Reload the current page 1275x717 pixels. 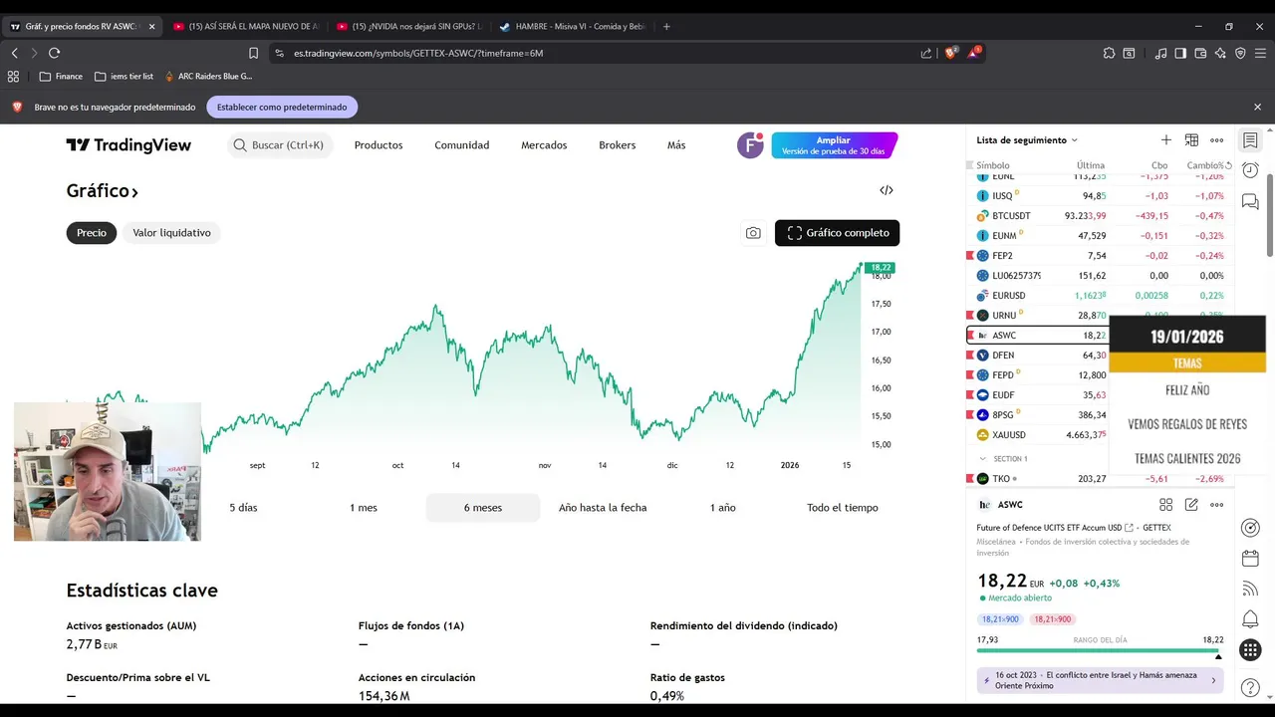(54, 53)
